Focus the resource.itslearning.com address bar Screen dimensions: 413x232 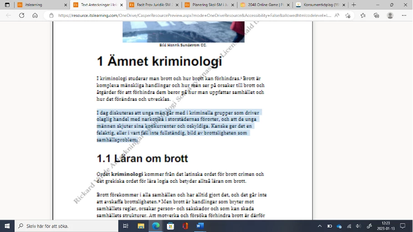(194, 15)
